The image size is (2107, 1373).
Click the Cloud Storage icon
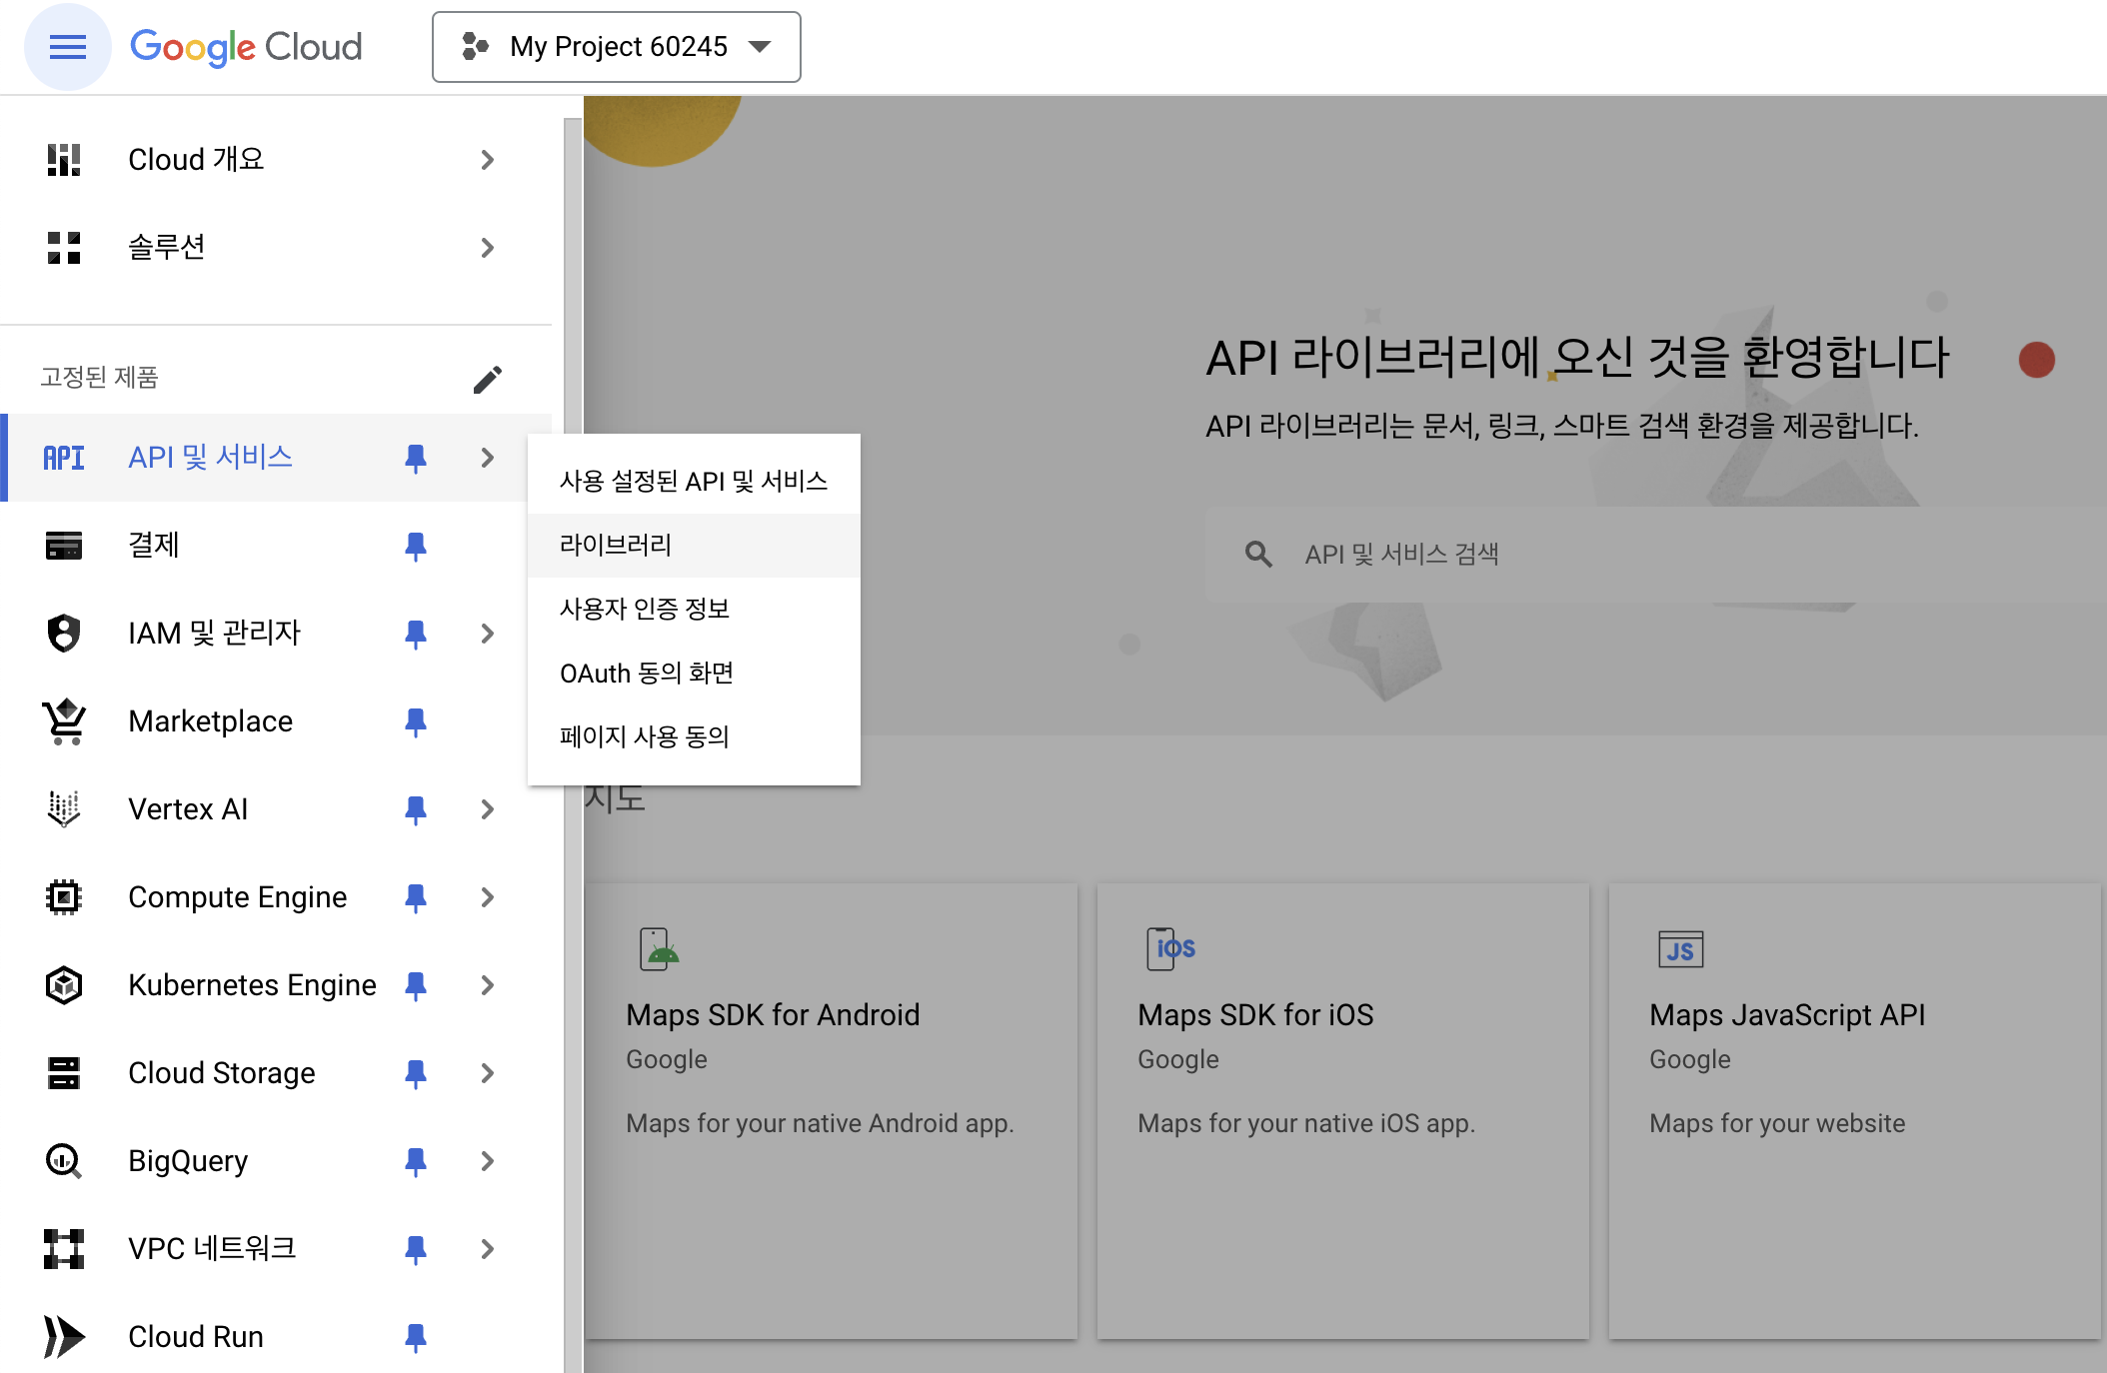64,1072
